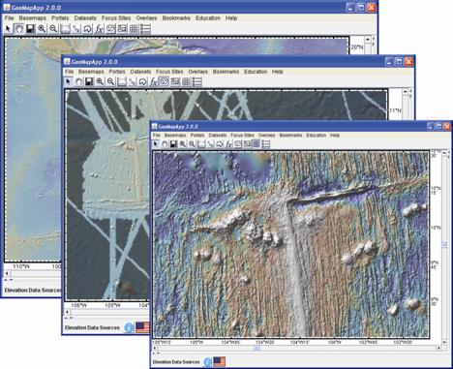The height and width of the screenshot is (369, 453).
Task: Click zoom-out magnifier in back window toolbar
Action: [x=53, y=29]
